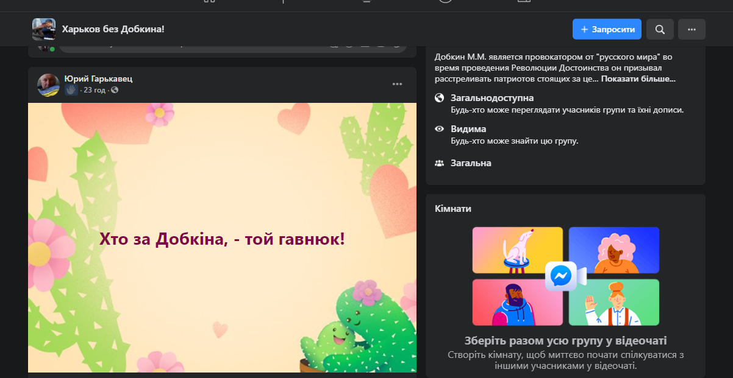Click the dog illustration tile in Кімнати
The image size is (733, 378).
[x=518, y=250]
